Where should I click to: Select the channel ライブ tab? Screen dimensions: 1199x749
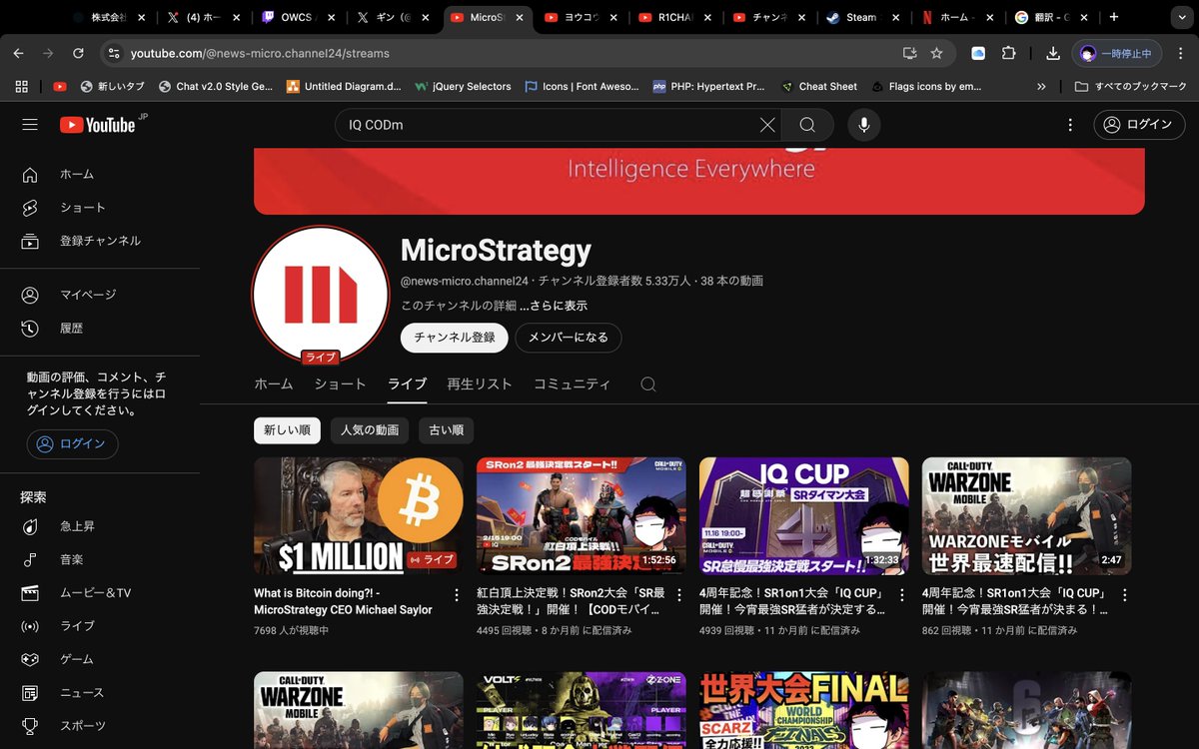[407, 384]
